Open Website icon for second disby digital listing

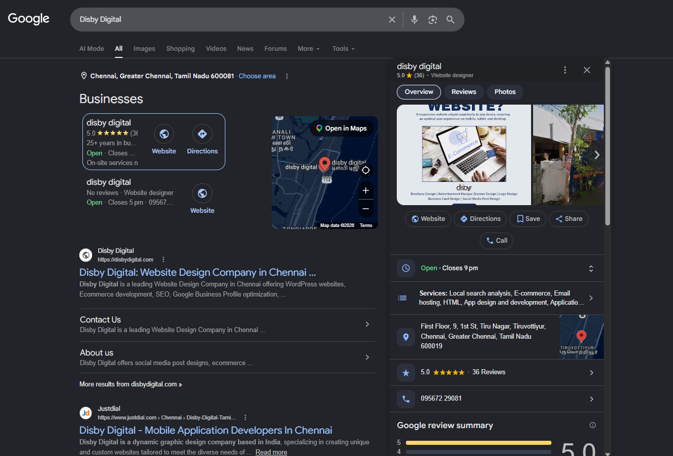coord(202,193)
